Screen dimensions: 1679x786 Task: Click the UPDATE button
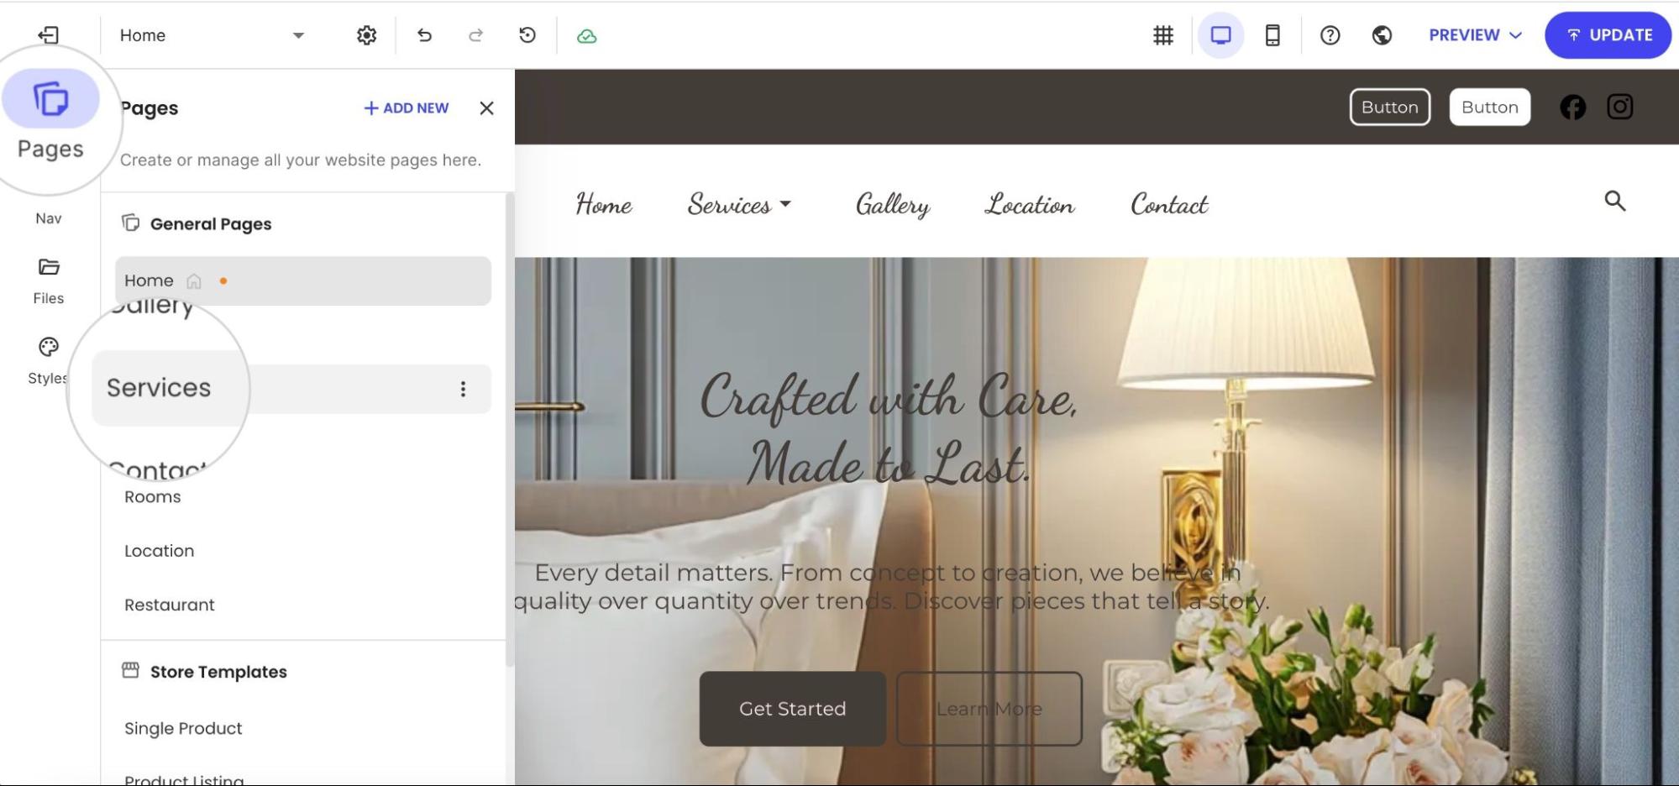click(x=1608, y=35)
